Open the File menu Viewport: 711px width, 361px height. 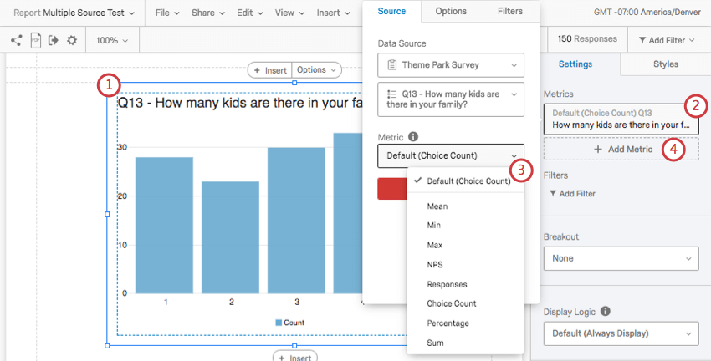(167, 13)
